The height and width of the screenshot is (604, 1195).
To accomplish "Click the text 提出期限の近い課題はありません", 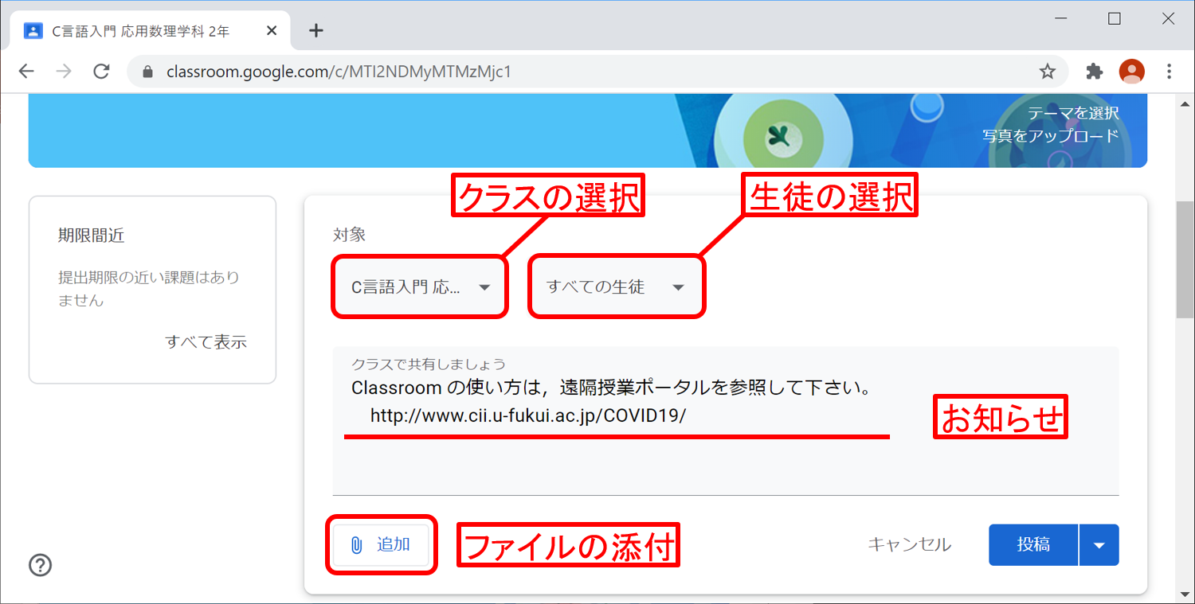I will coord(148,289).
